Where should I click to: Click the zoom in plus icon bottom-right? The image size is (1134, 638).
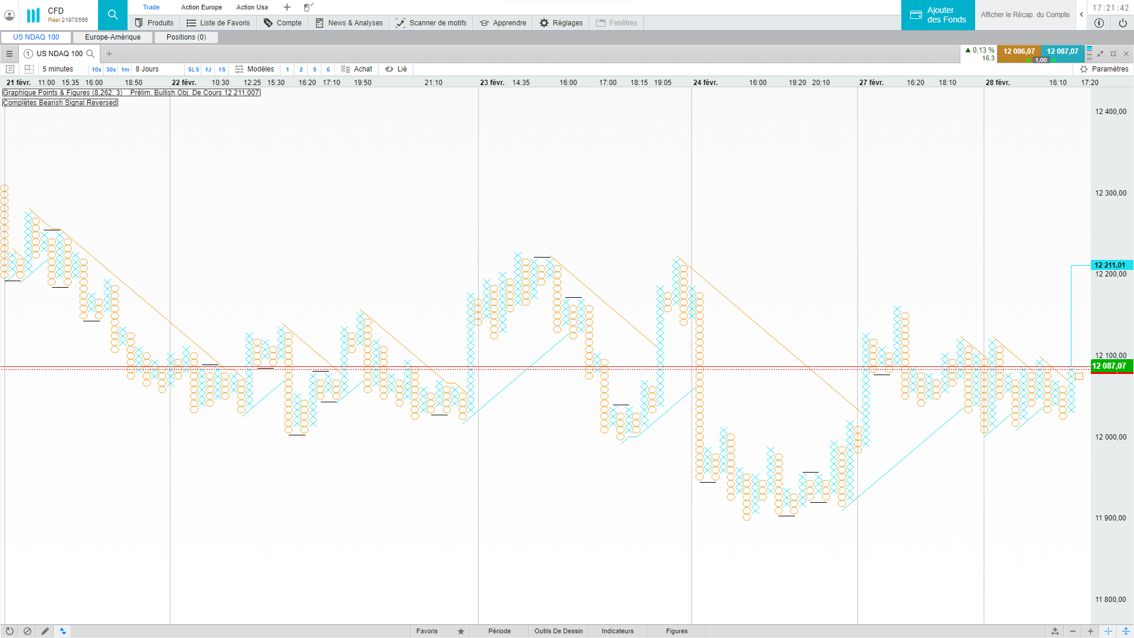pyautogui.click(x=1090, y=631)
